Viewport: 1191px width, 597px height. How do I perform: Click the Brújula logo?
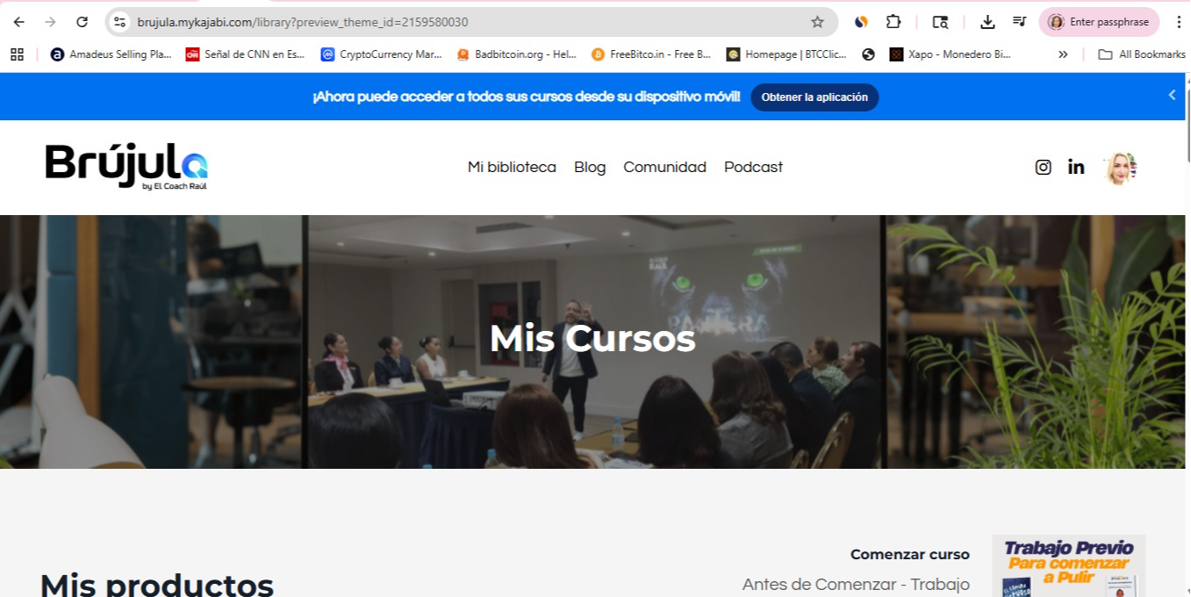126,167
